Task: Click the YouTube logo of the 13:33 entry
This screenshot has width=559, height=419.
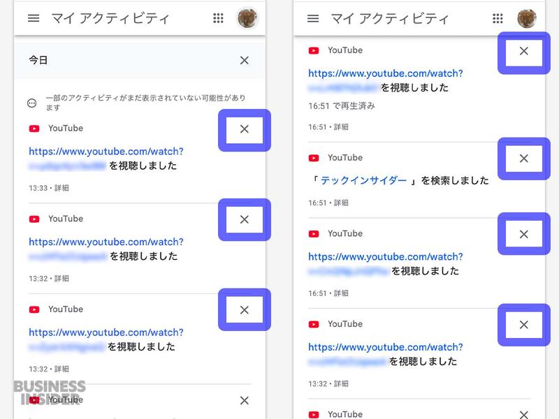Action: pos(34,128)
